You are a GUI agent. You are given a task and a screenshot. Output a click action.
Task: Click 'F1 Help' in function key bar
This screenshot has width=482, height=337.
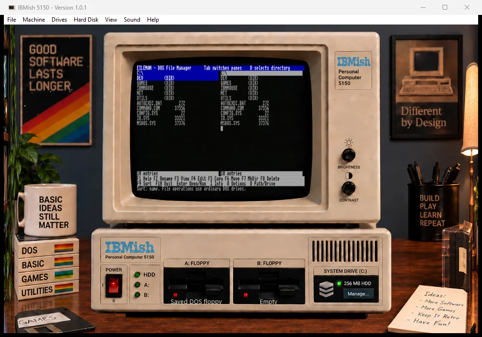[144, 179]
